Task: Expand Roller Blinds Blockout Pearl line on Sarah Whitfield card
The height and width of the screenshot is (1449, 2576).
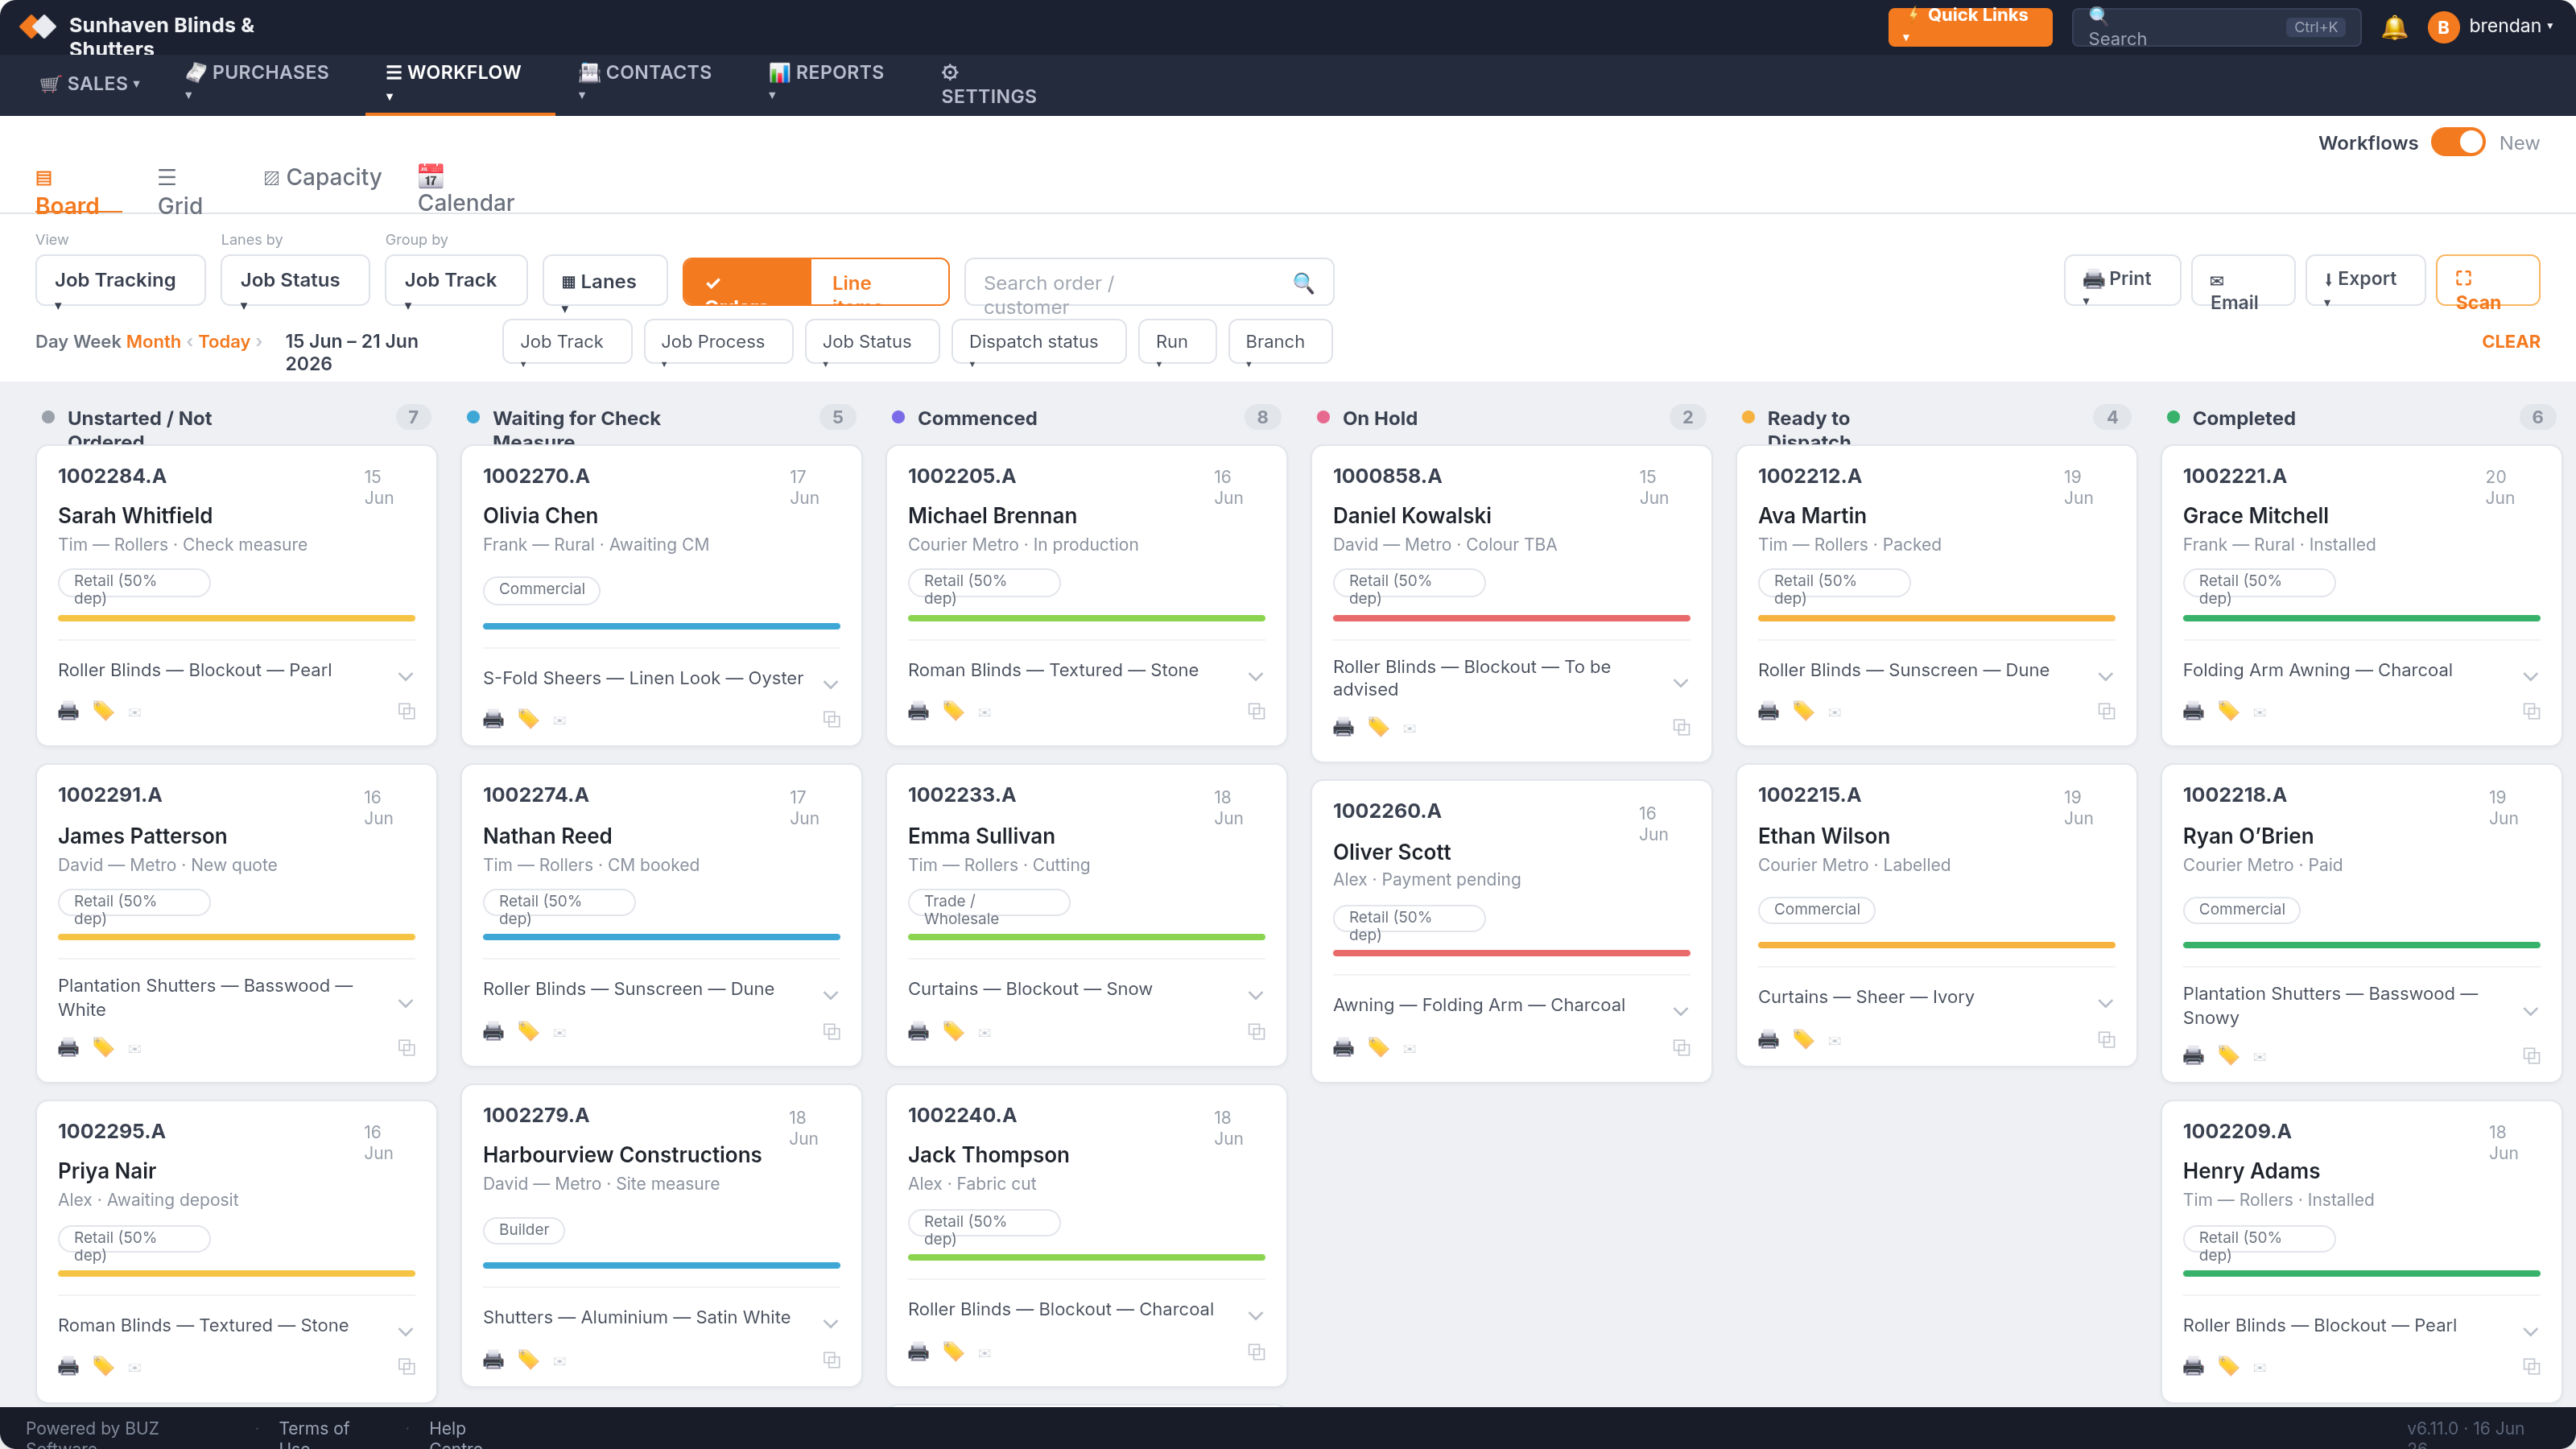Action: pos(406,677)
